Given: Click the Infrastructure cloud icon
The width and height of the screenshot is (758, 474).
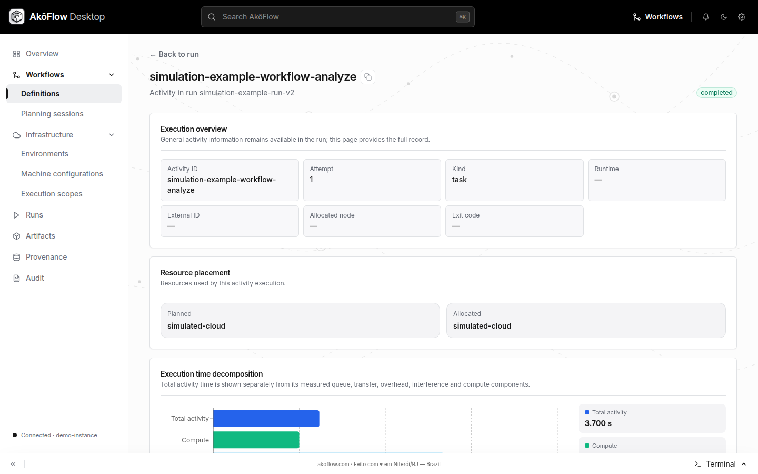Looking at the screenshot, I should (x=16, y=135).
